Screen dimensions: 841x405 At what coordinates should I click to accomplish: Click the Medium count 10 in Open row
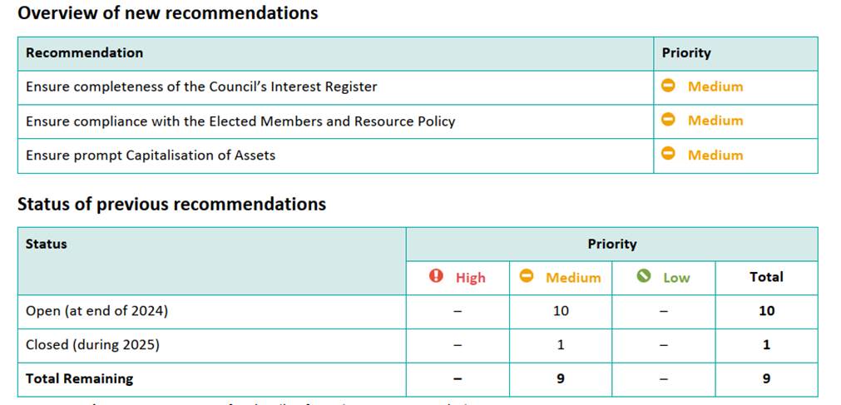pos(561,310)
